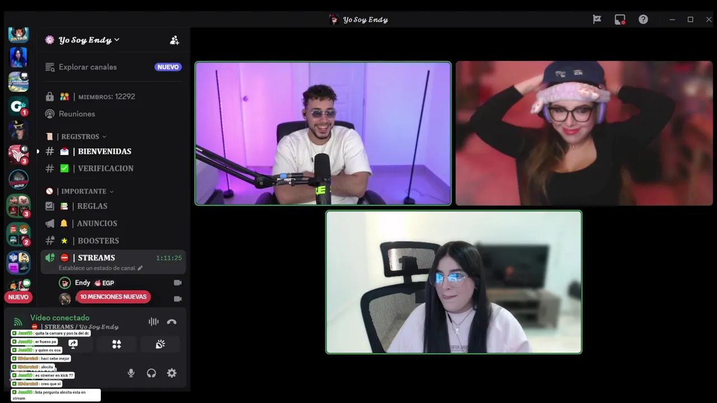Click the chat message 'haci sebe mejor'
Image resolution: width=717 pixels, height=403 pixels.
pyautogui.click(x=41, y=358)
